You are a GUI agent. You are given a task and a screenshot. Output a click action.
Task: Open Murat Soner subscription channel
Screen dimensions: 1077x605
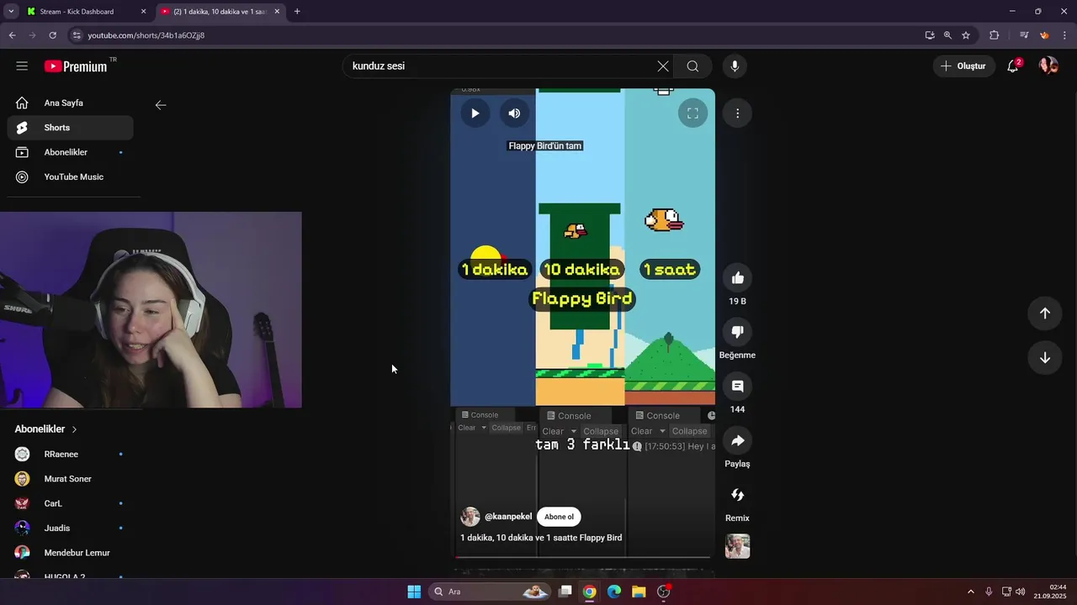[x=71, y=479]
